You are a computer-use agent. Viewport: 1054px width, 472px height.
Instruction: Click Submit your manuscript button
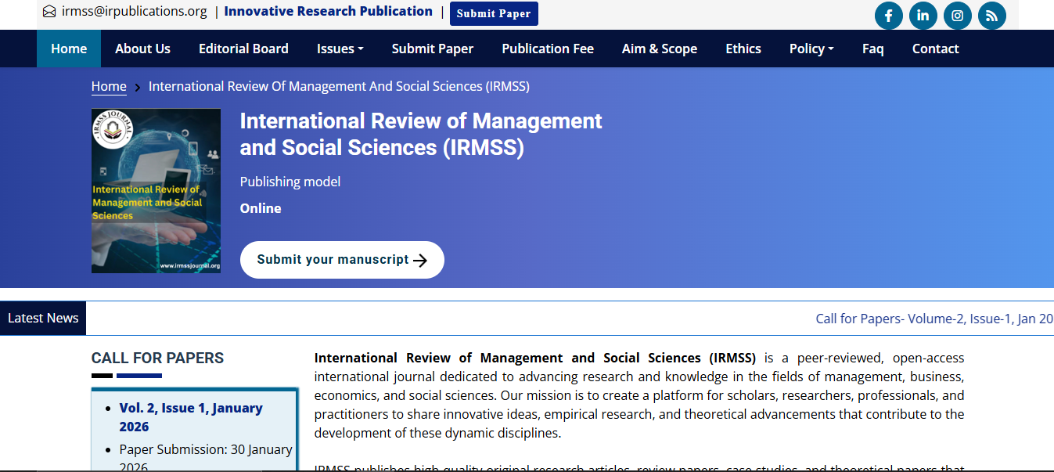342,260
